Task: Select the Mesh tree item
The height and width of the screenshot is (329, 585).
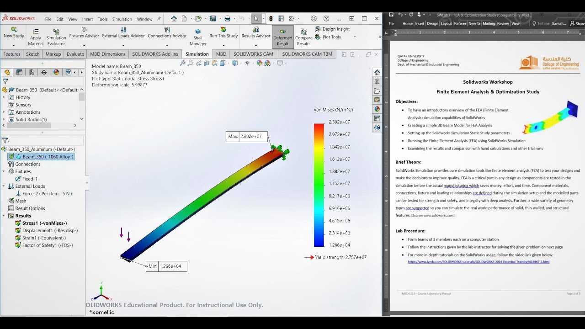Action: [x=17, y=201]
